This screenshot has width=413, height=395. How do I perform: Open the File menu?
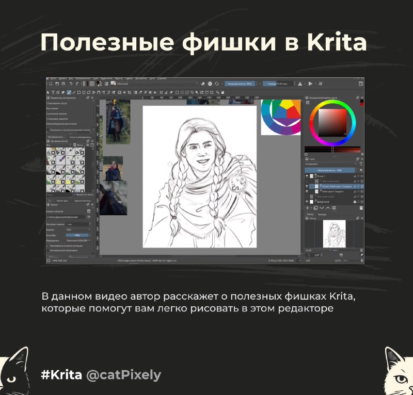point(54,78)
